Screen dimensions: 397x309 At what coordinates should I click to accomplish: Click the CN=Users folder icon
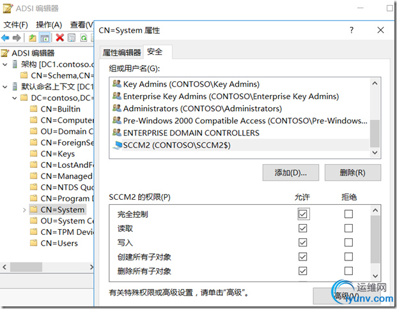pos(33,243)
